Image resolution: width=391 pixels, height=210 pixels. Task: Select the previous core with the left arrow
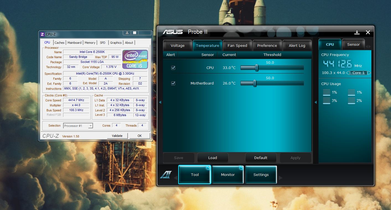348,73
